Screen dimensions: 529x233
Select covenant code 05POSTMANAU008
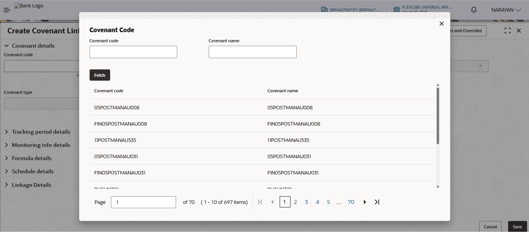coord(117,107)
